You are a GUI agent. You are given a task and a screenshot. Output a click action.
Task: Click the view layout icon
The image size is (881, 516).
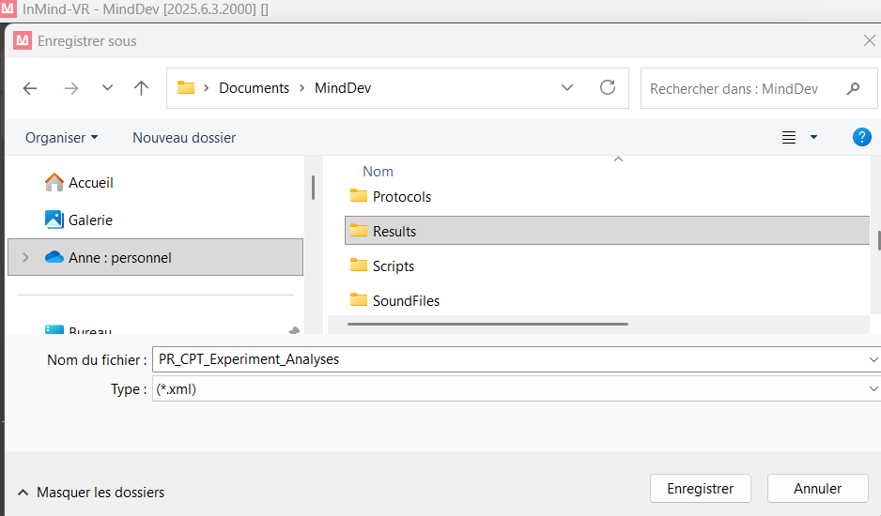[790, 137]
